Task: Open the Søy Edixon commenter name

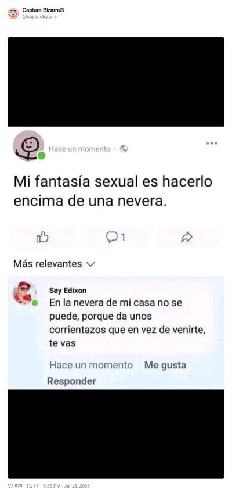Action: coord(68,291)
